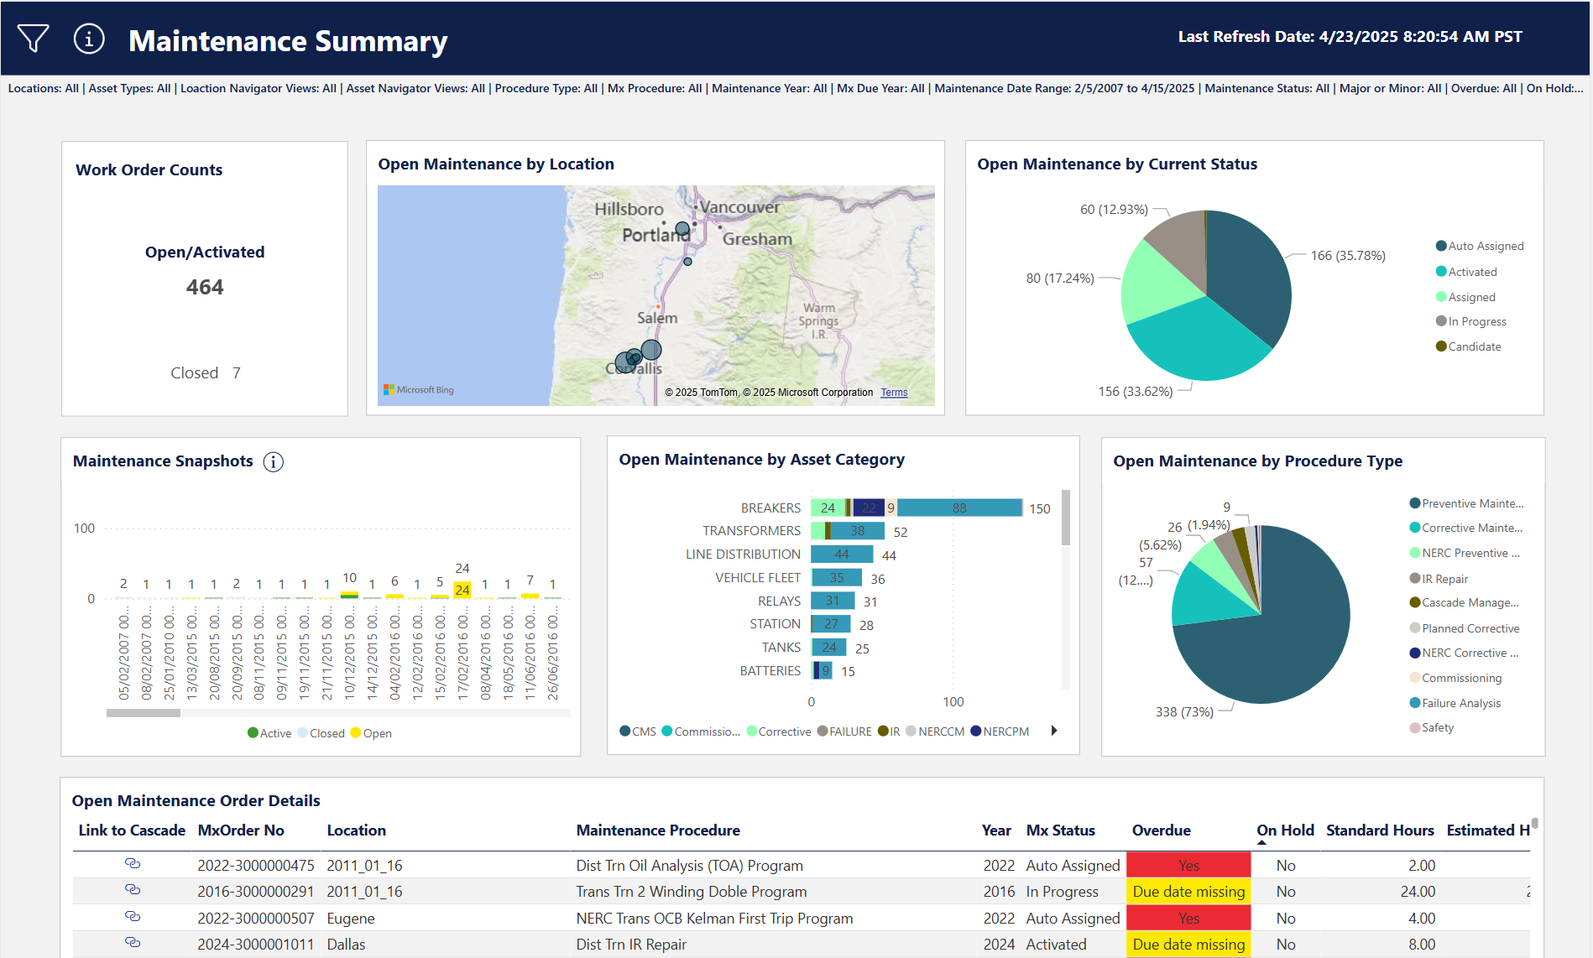Open the Maintenance Snapshots info tooltip

point(274,461)
